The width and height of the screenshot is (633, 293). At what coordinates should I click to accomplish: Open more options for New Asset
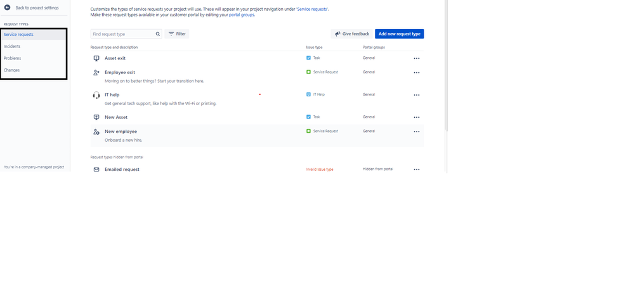click(417, 117)
